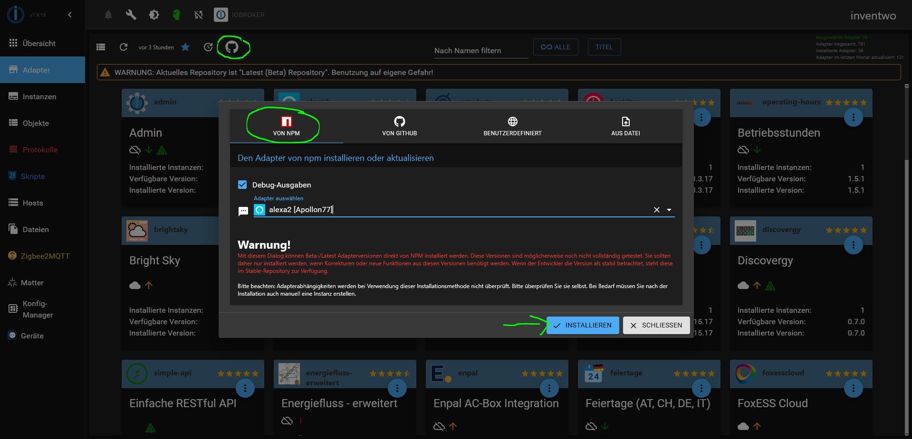Toggle the green expert mode head icon
The width and height of the screenshot is (912, 439).
(x=176, y=15)
